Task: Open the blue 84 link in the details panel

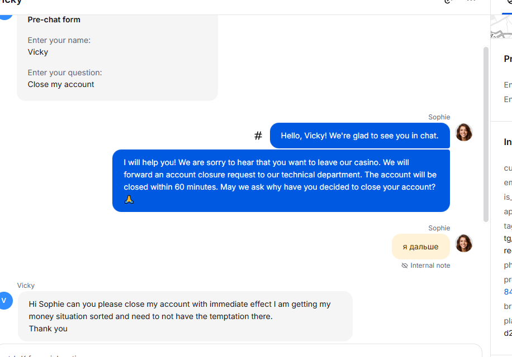Action: click(x=508, y=292)
